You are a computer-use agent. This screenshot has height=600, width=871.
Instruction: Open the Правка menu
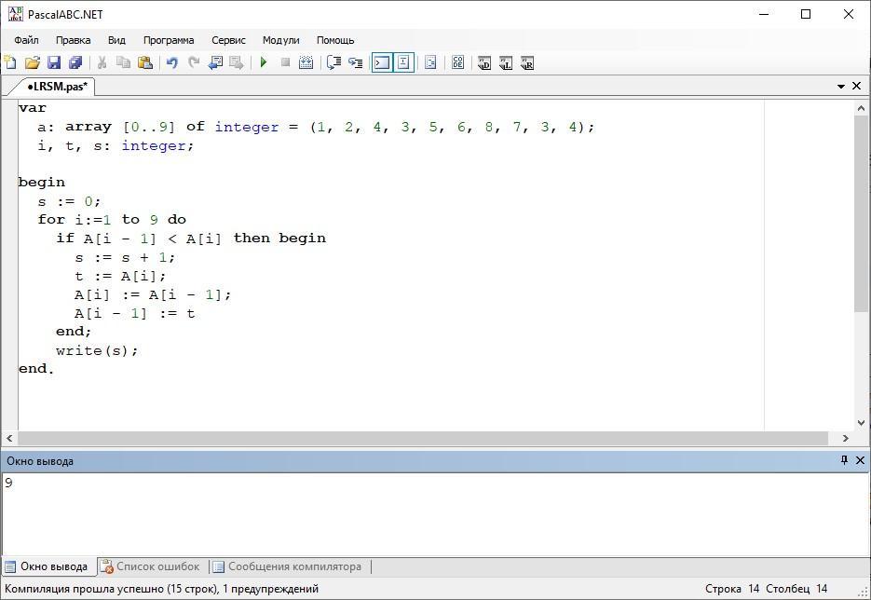74,40
